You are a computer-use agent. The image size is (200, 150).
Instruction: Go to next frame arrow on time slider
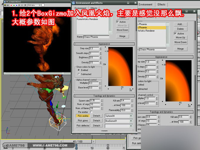[93, 141]
